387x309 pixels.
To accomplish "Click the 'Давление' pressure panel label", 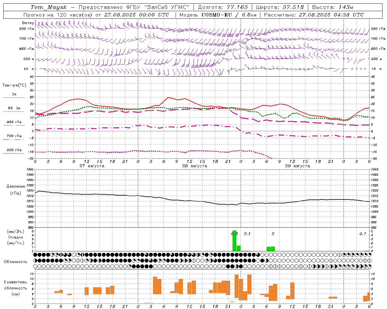I will [x=16, y=186].
